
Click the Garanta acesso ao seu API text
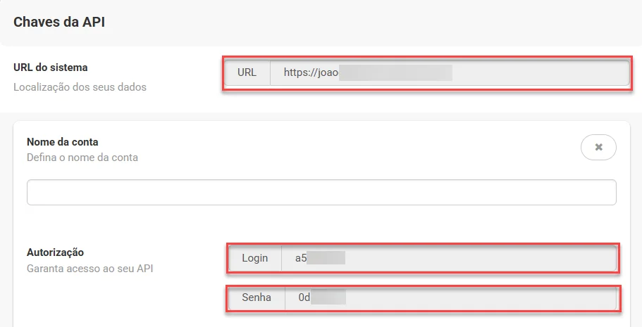89,269
